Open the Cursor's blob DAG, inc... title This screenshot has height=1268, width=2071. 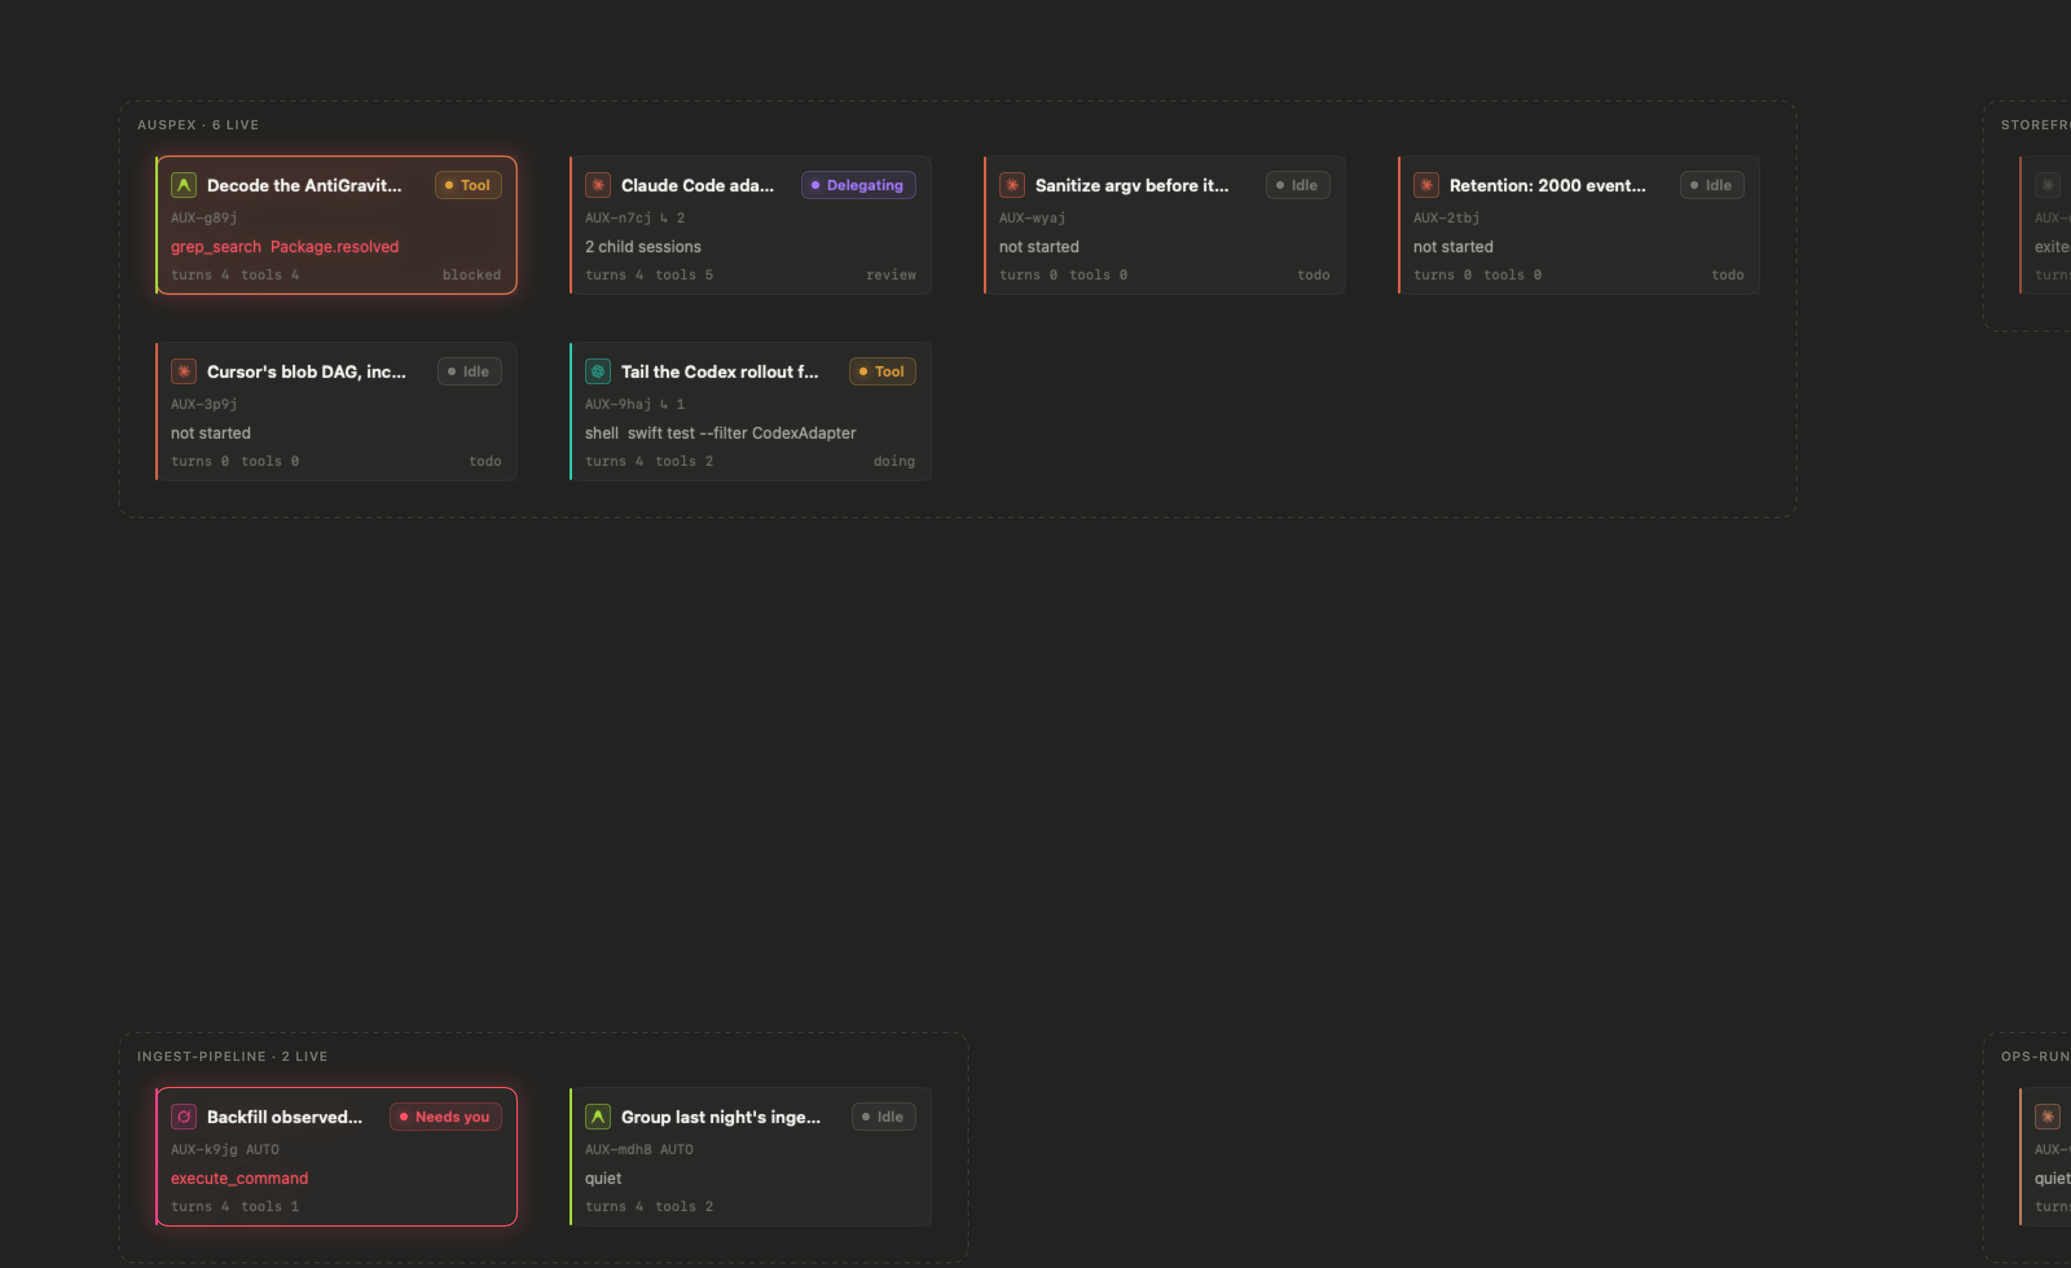(306, 372)
